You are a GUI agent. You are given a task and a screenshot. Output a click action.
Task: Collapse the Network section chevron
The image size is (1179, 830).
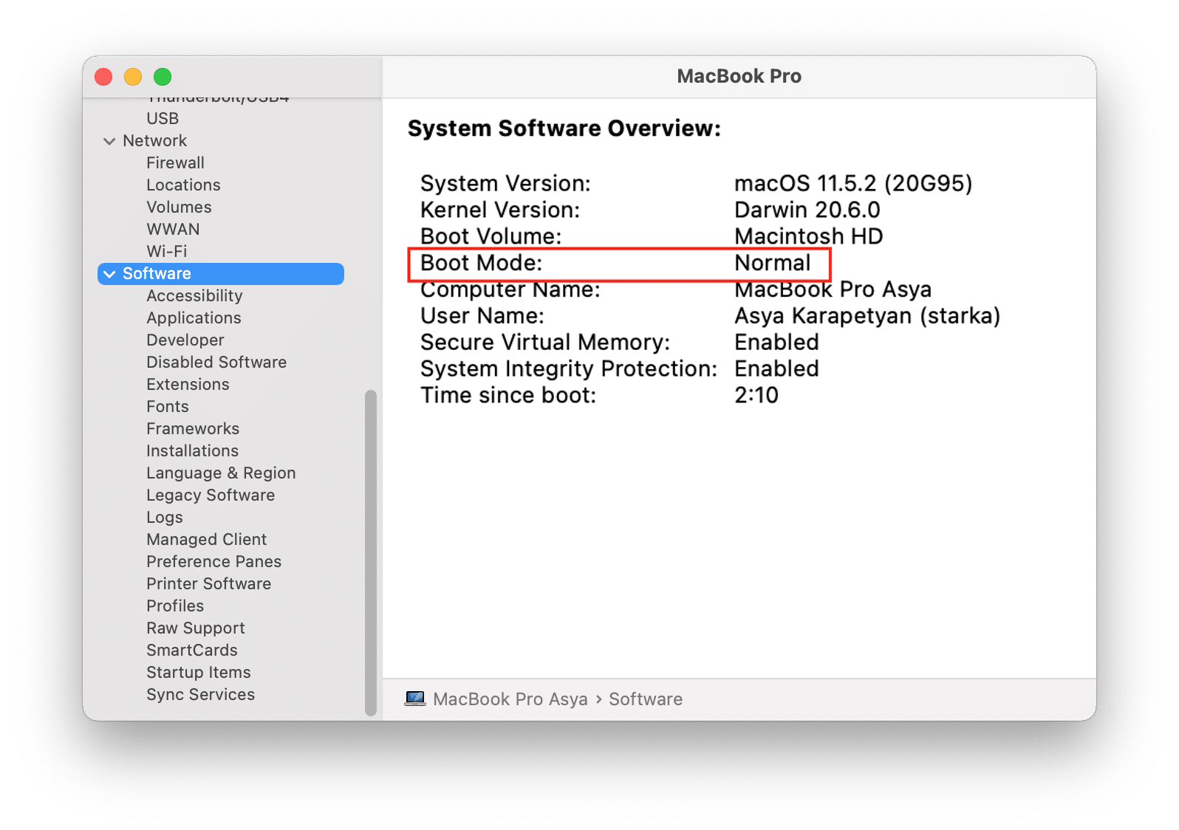point(109,141)
